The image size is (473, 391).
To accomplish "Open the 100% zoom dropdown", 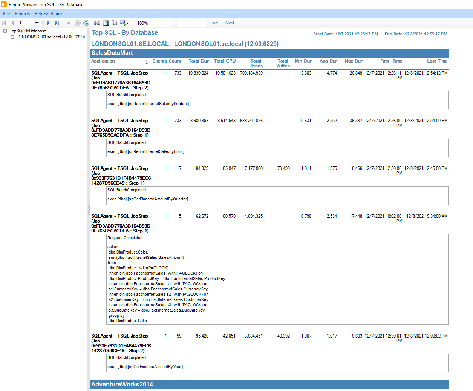I will (x=171, y=23).
